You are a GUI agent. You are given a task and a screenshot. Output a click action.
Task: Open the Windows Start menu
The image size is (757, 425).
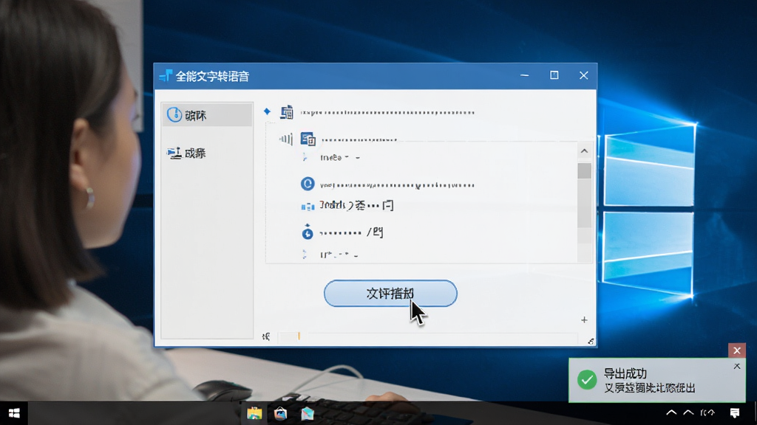click(x=14, y=413)
